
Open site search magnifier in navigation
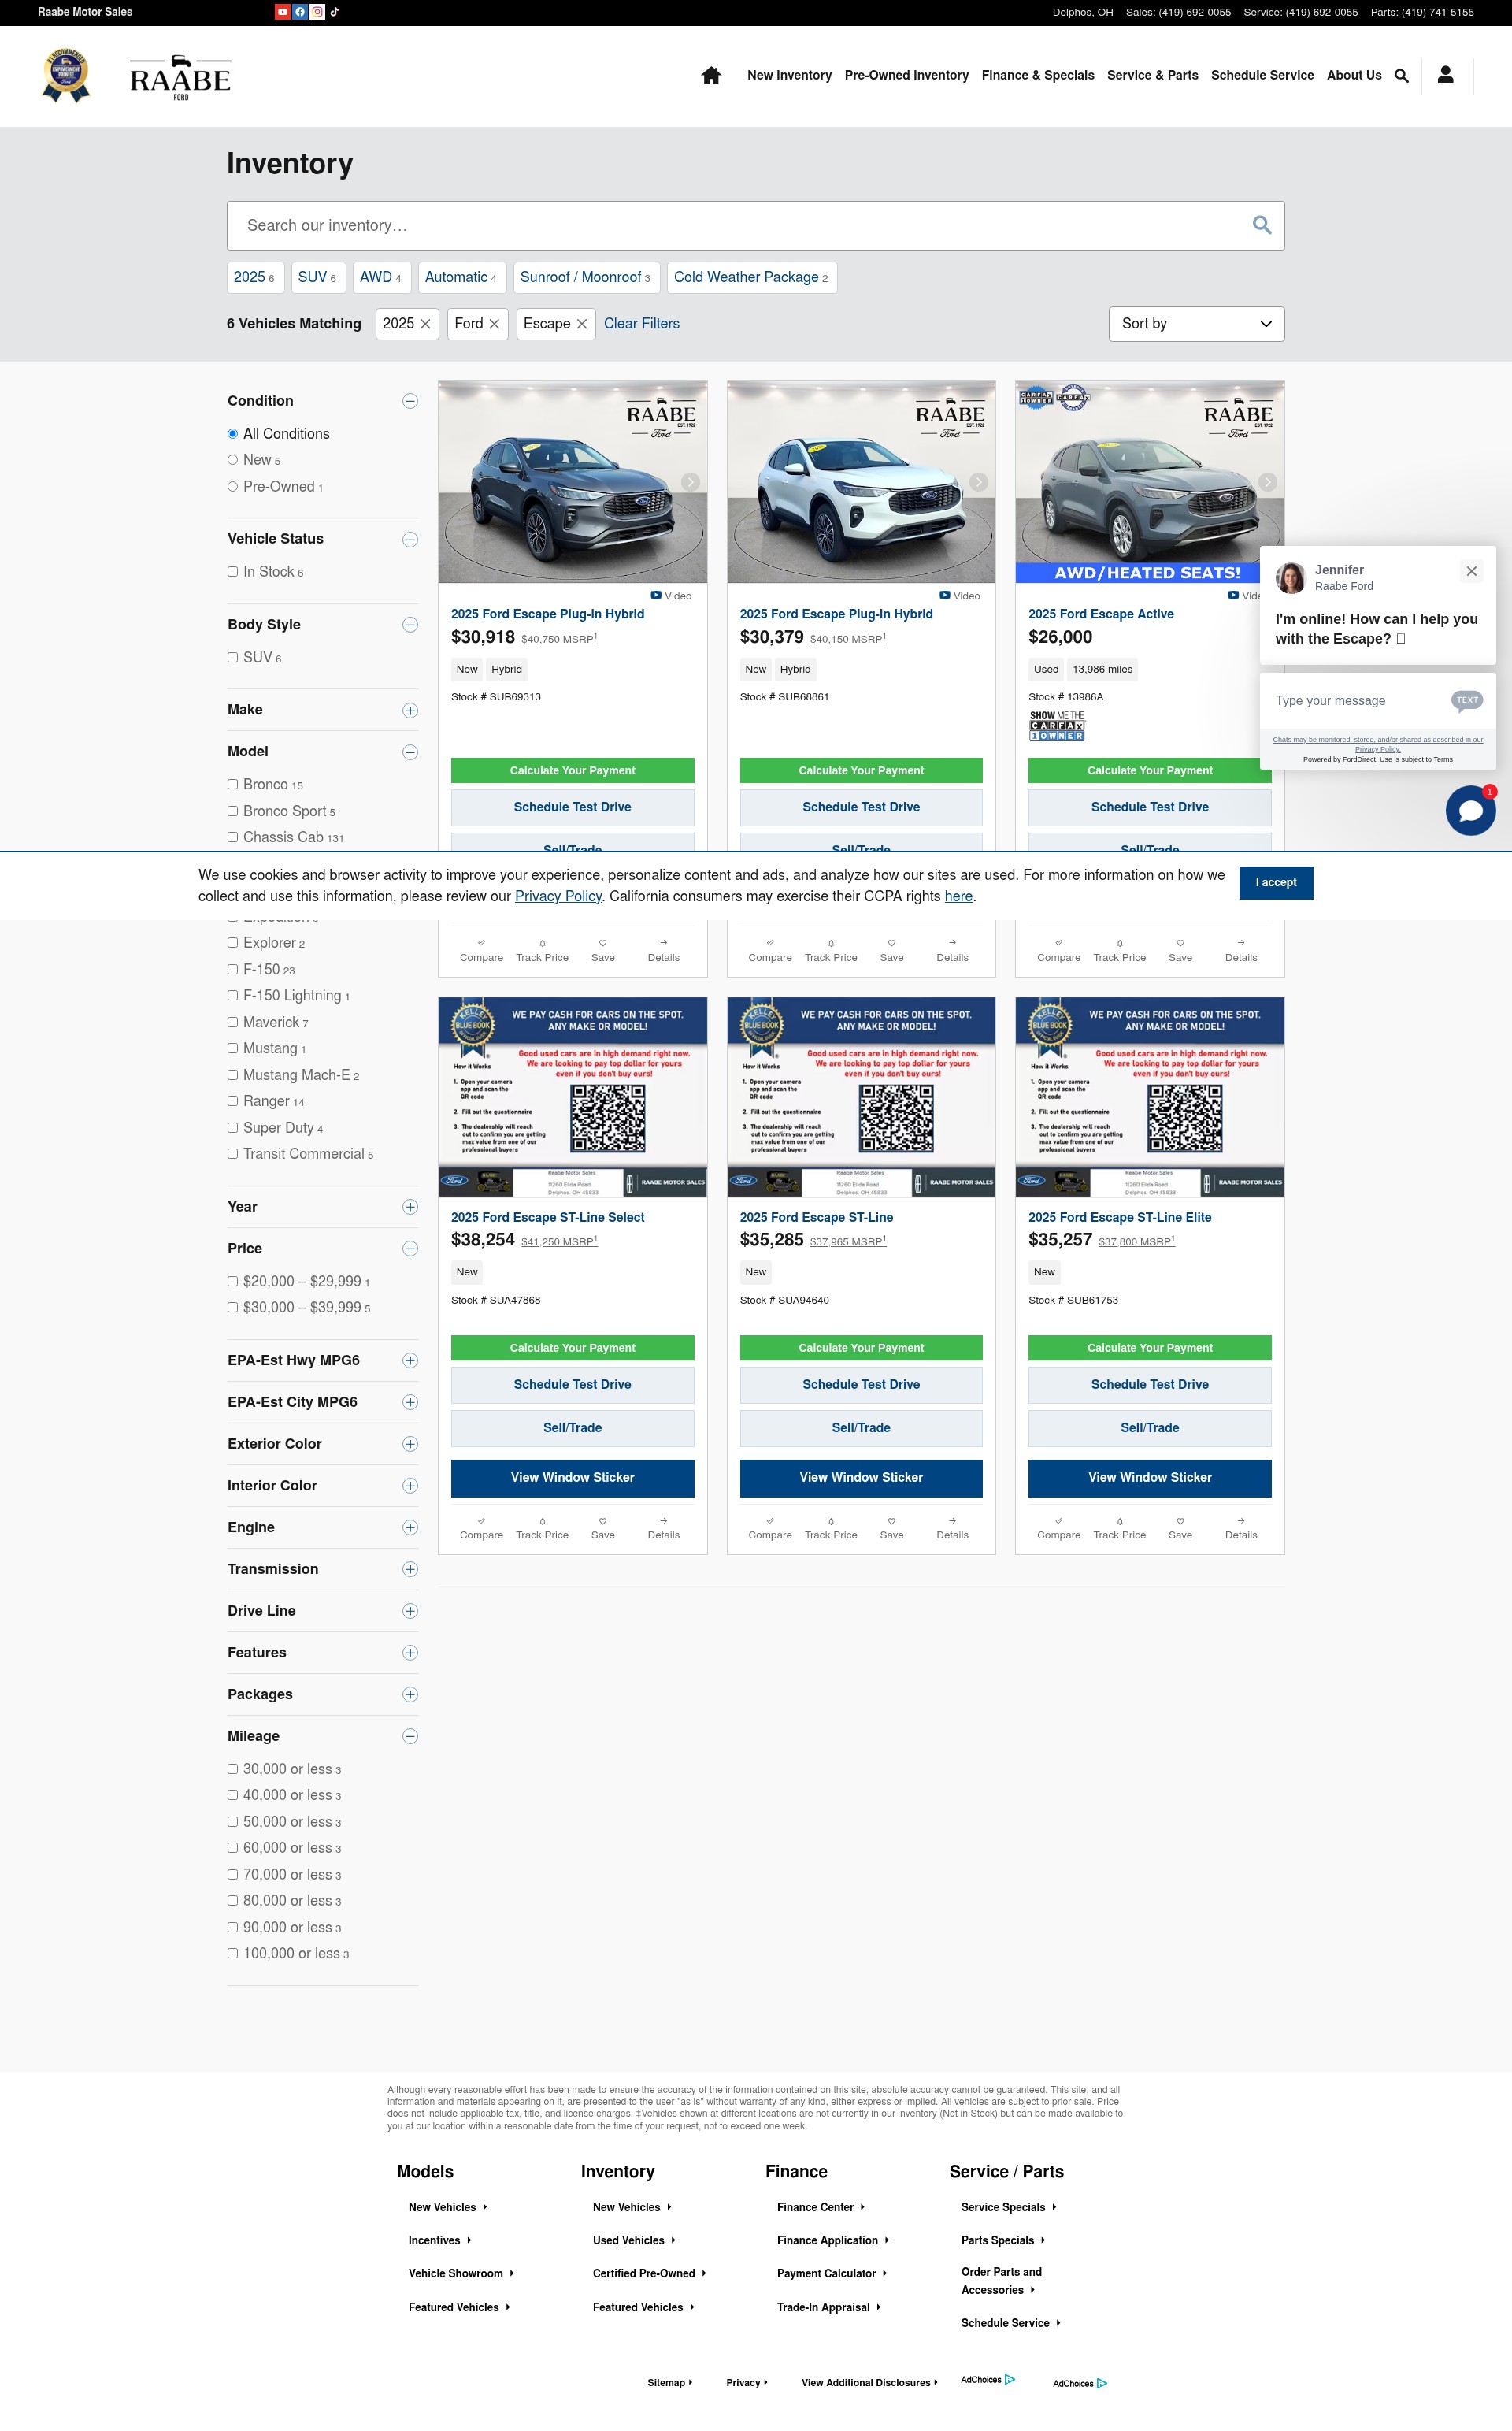point(1401,76)
